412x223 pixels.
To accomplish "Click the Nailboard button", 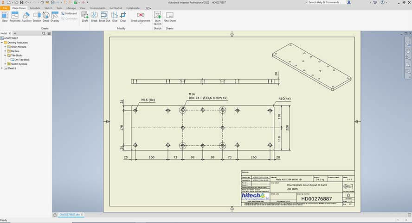I will pyautogui.click(x=69, y=13).
